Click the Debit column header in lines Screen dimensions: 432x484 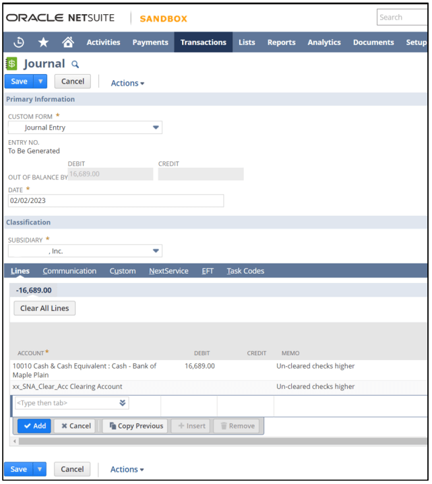[202, 353]
